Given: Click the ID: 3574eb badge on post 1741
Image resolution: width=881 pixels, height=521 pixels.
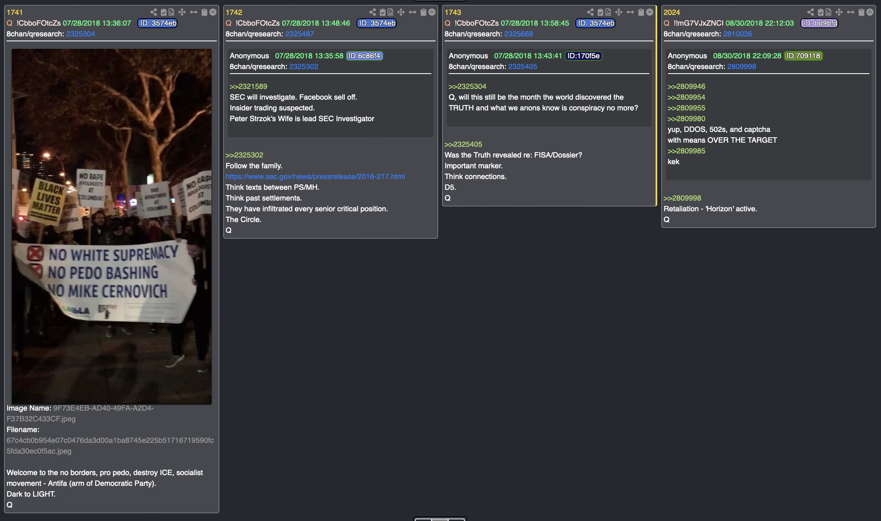Looking at the screenshot, I should point(158,23).
